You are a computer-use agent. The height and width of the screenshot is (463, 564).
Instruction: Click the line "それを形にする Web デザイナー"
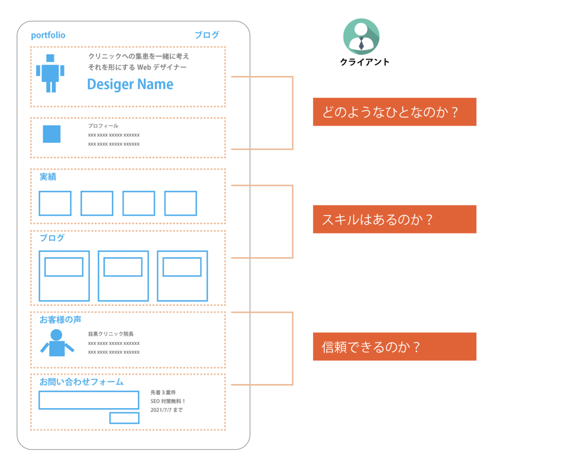(x=137, y=67)
